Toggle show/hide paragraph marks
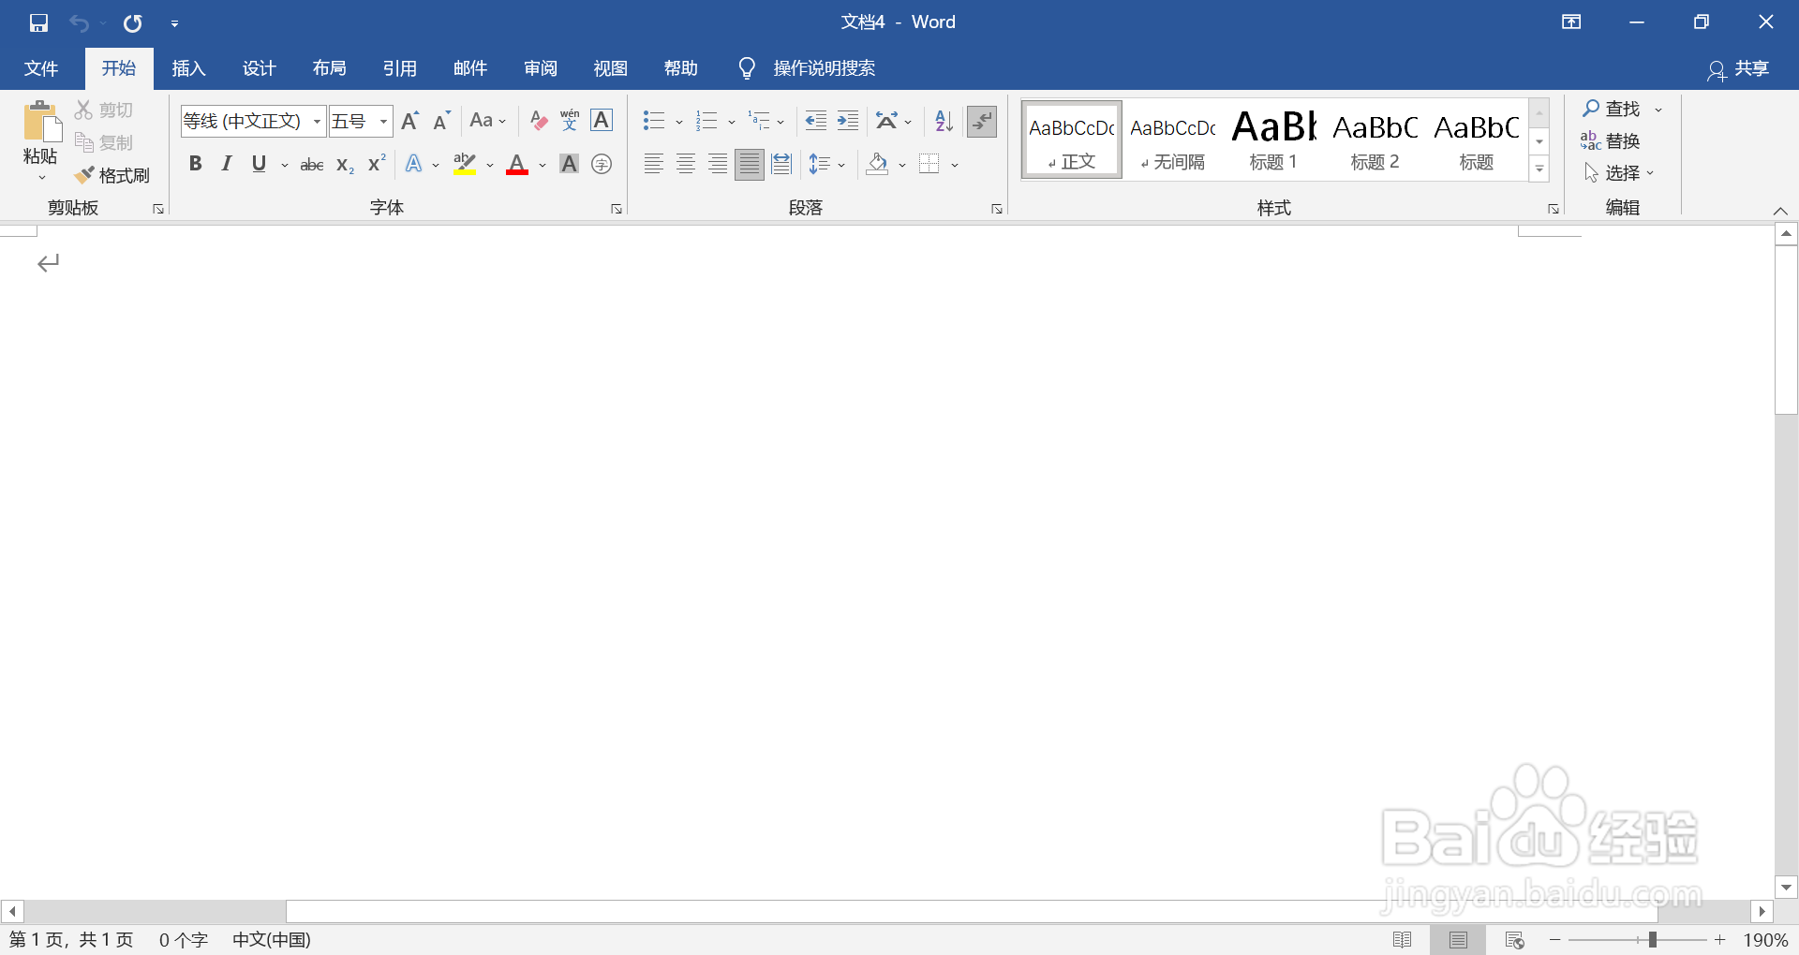 coord(982,120)
